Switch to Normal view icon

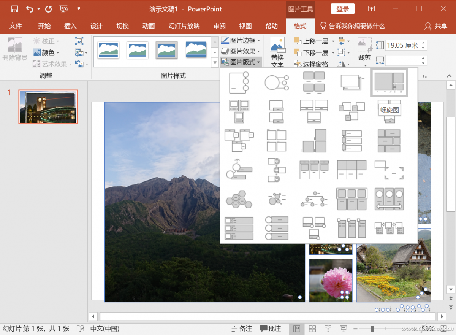click(297, 329)
